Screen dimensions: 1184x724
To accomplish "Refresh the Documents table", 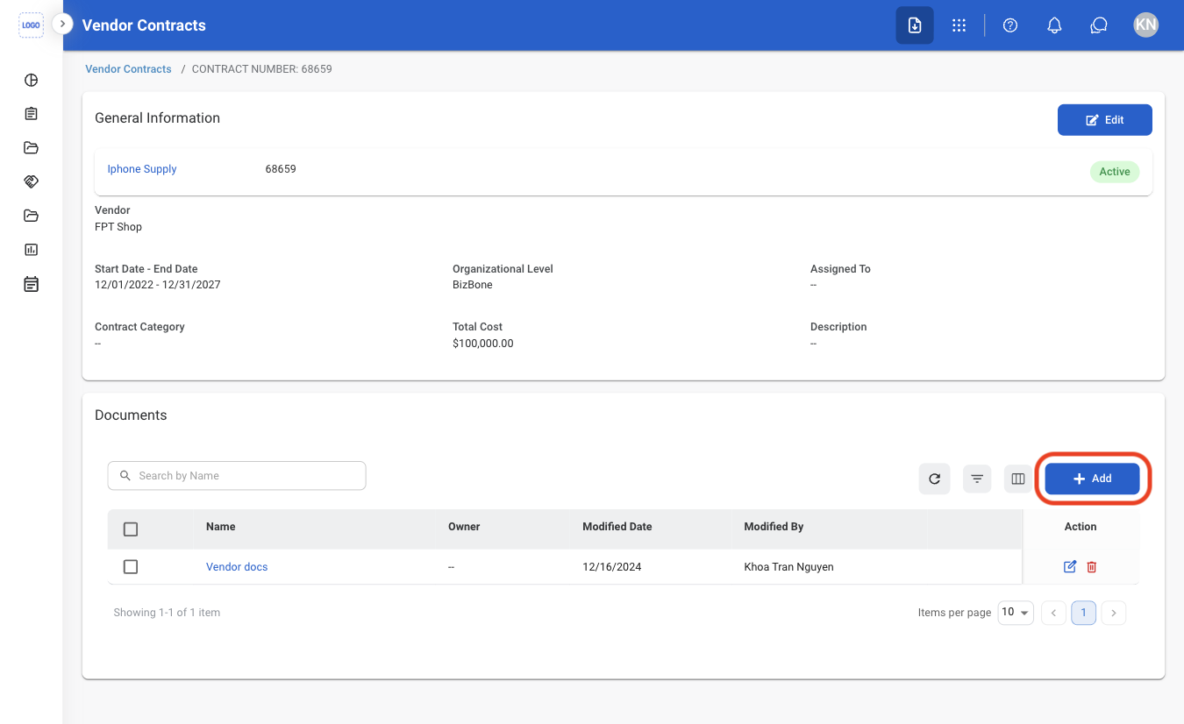I will (935, 479).
